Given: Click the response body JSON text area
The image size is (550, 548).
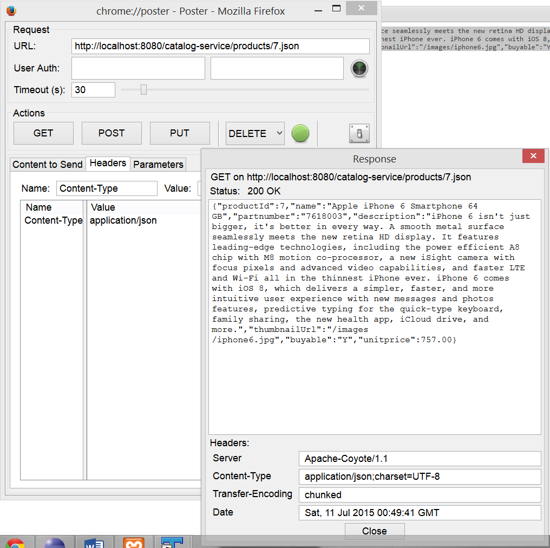Looking at the screenshot, I should point(375,317).
